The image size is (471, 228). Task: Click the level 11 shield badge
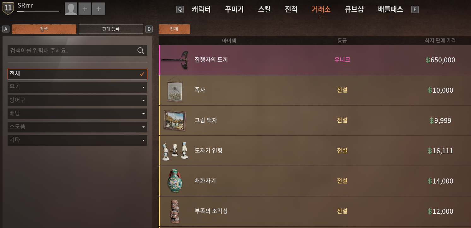point(8,8)
